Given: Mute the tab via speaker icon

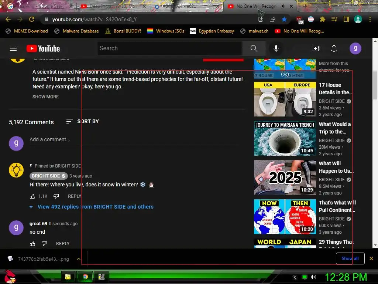Looking at the screenshot, I should coord(283,6).
